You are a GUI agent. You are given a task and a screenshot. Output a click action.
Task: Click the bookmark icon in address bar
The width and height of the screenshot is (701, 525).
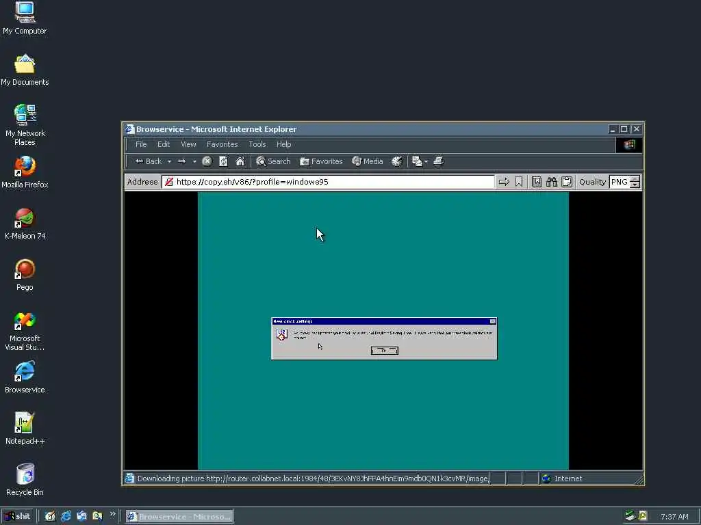click(x=519, y=182)
